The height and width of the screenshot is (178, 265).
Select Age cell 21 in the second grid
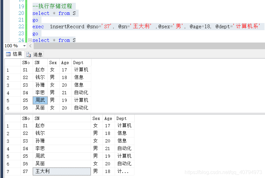tap(109, 148)
